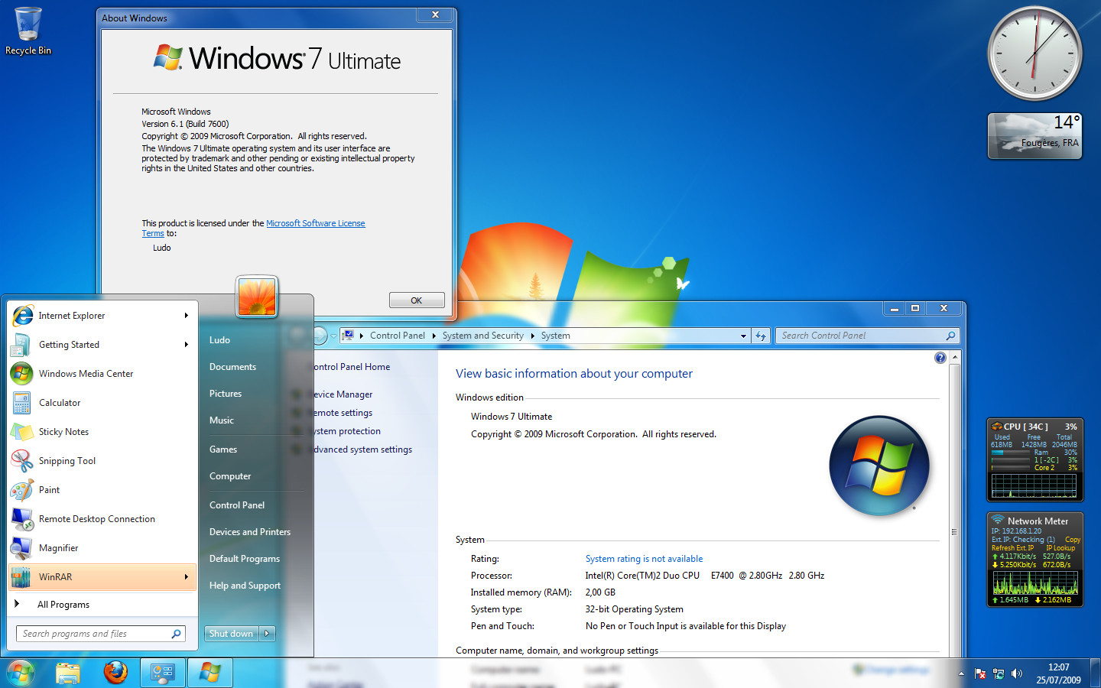Click the refresh button beside the address bar
Screen dimensions: 1101x688
761,336
